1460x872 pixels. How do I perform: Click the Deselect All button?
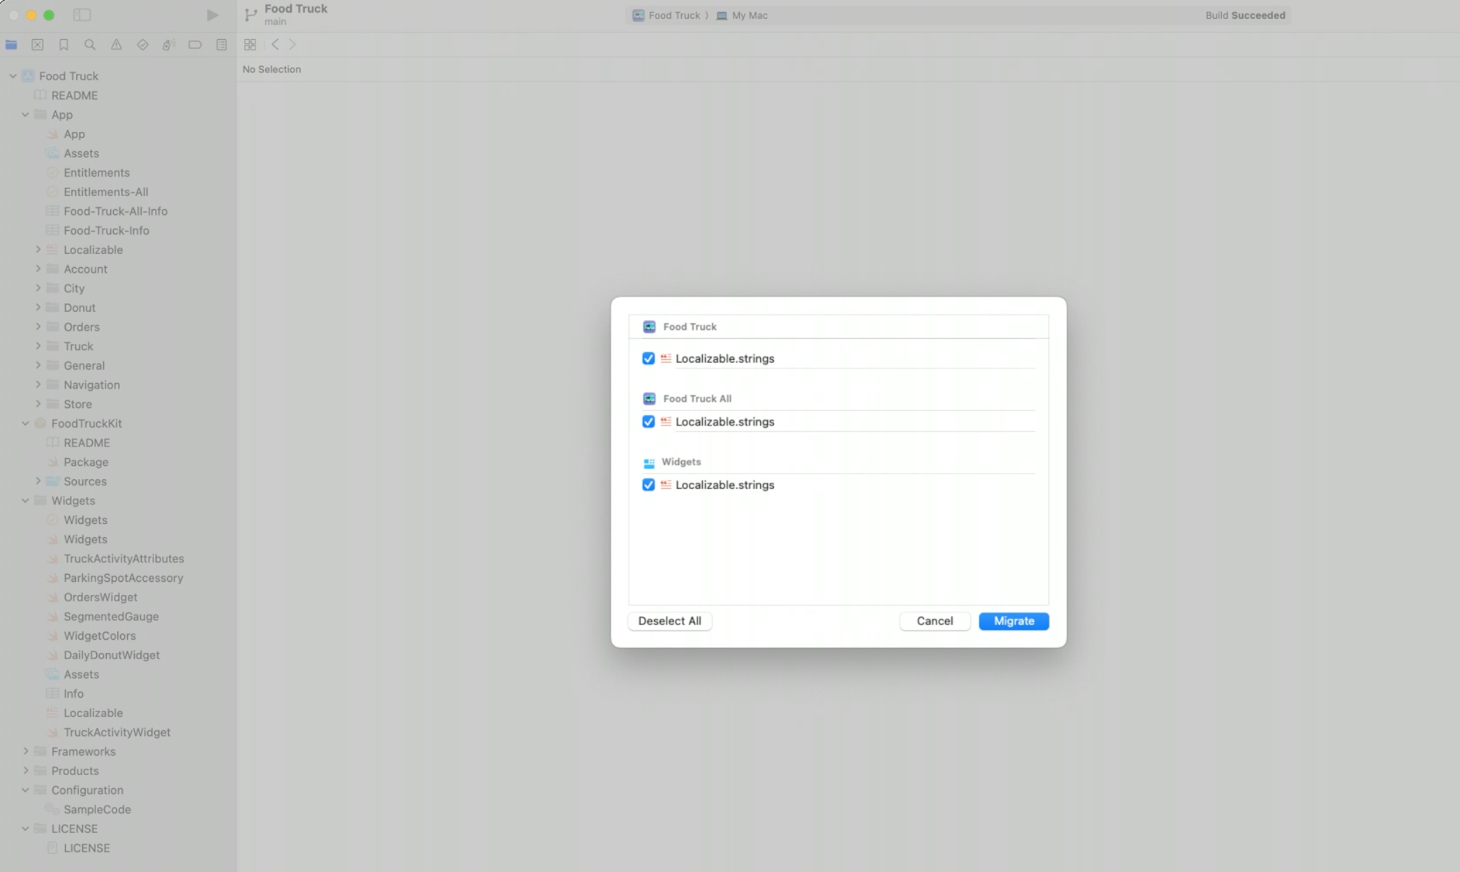[669, 621]
